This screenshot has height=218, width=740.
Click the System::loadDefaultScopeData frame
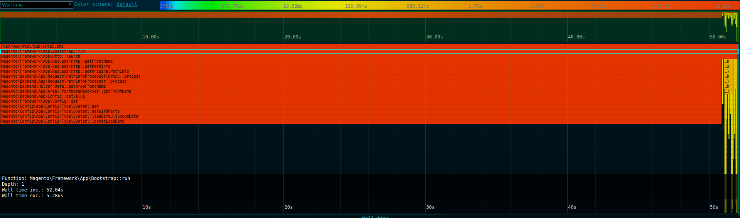pyautogui.click(x=361, y=116)
